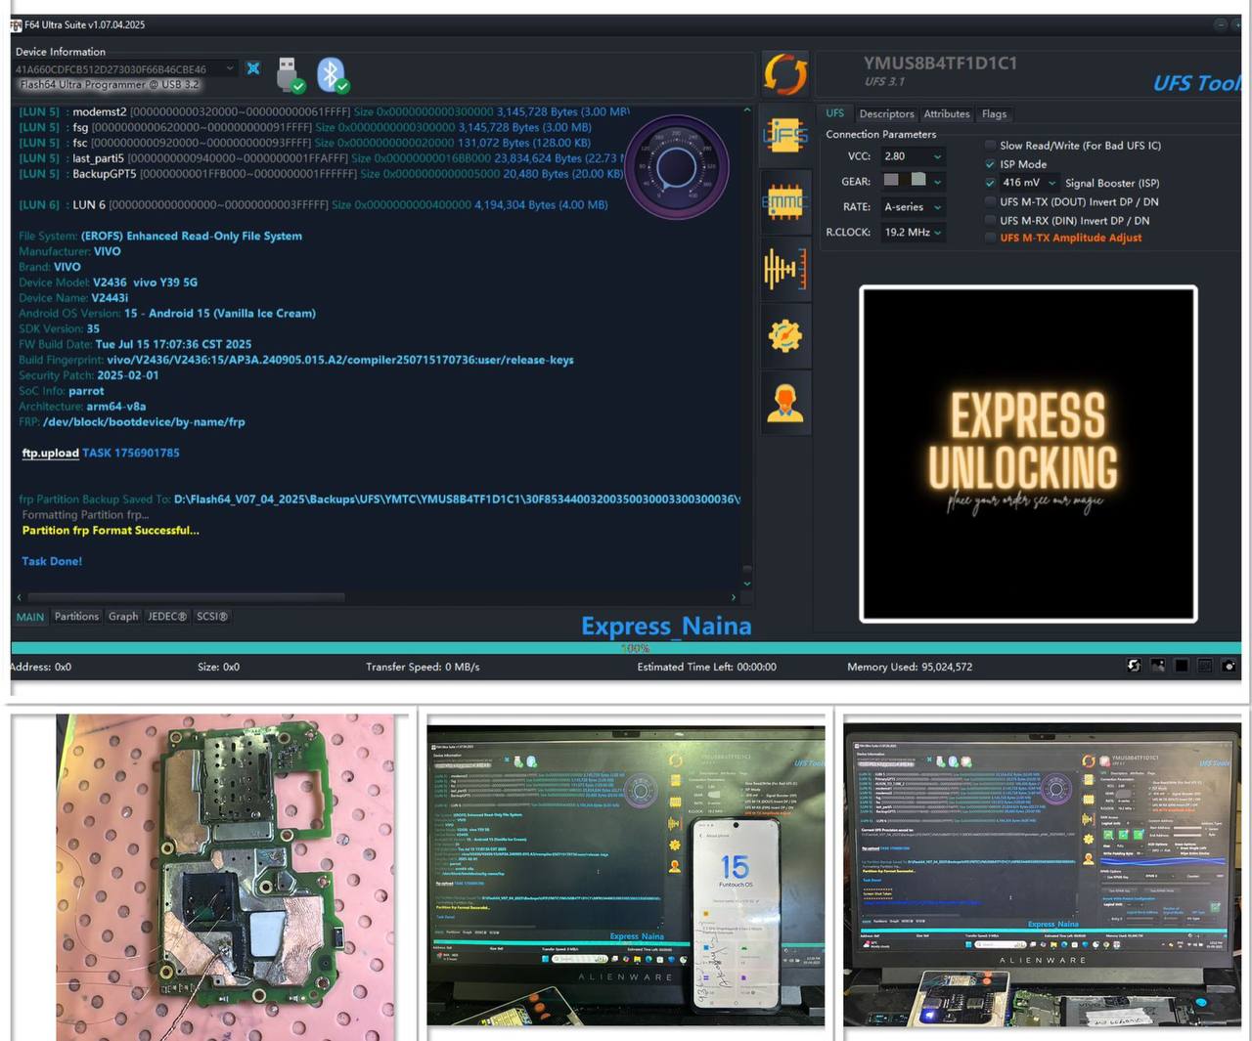Screen dimensions: 1252x1041
Task: Click the USB connection status icon
Action: [x=290, y=74]
